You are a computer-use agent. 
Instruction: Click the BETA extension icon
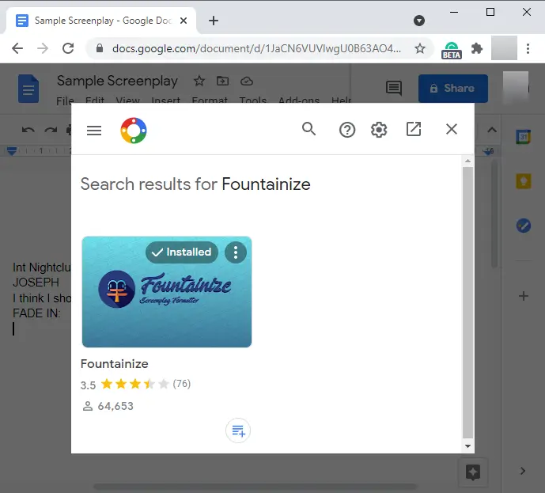point(452,50)
